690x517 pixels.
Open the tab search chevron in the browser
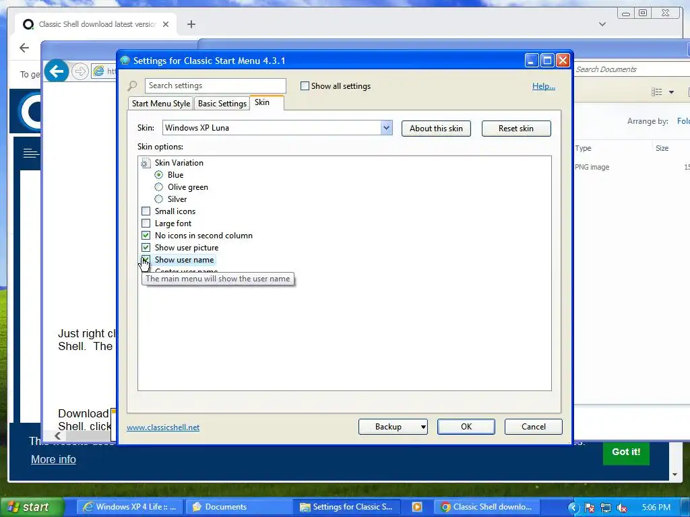[602, 24]
